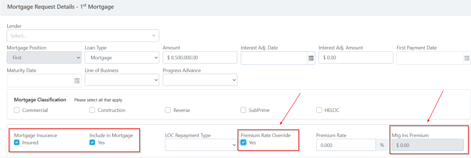471x158 pixels.
Task: Click the Premium Rate input field
Action: click(346, 145)
